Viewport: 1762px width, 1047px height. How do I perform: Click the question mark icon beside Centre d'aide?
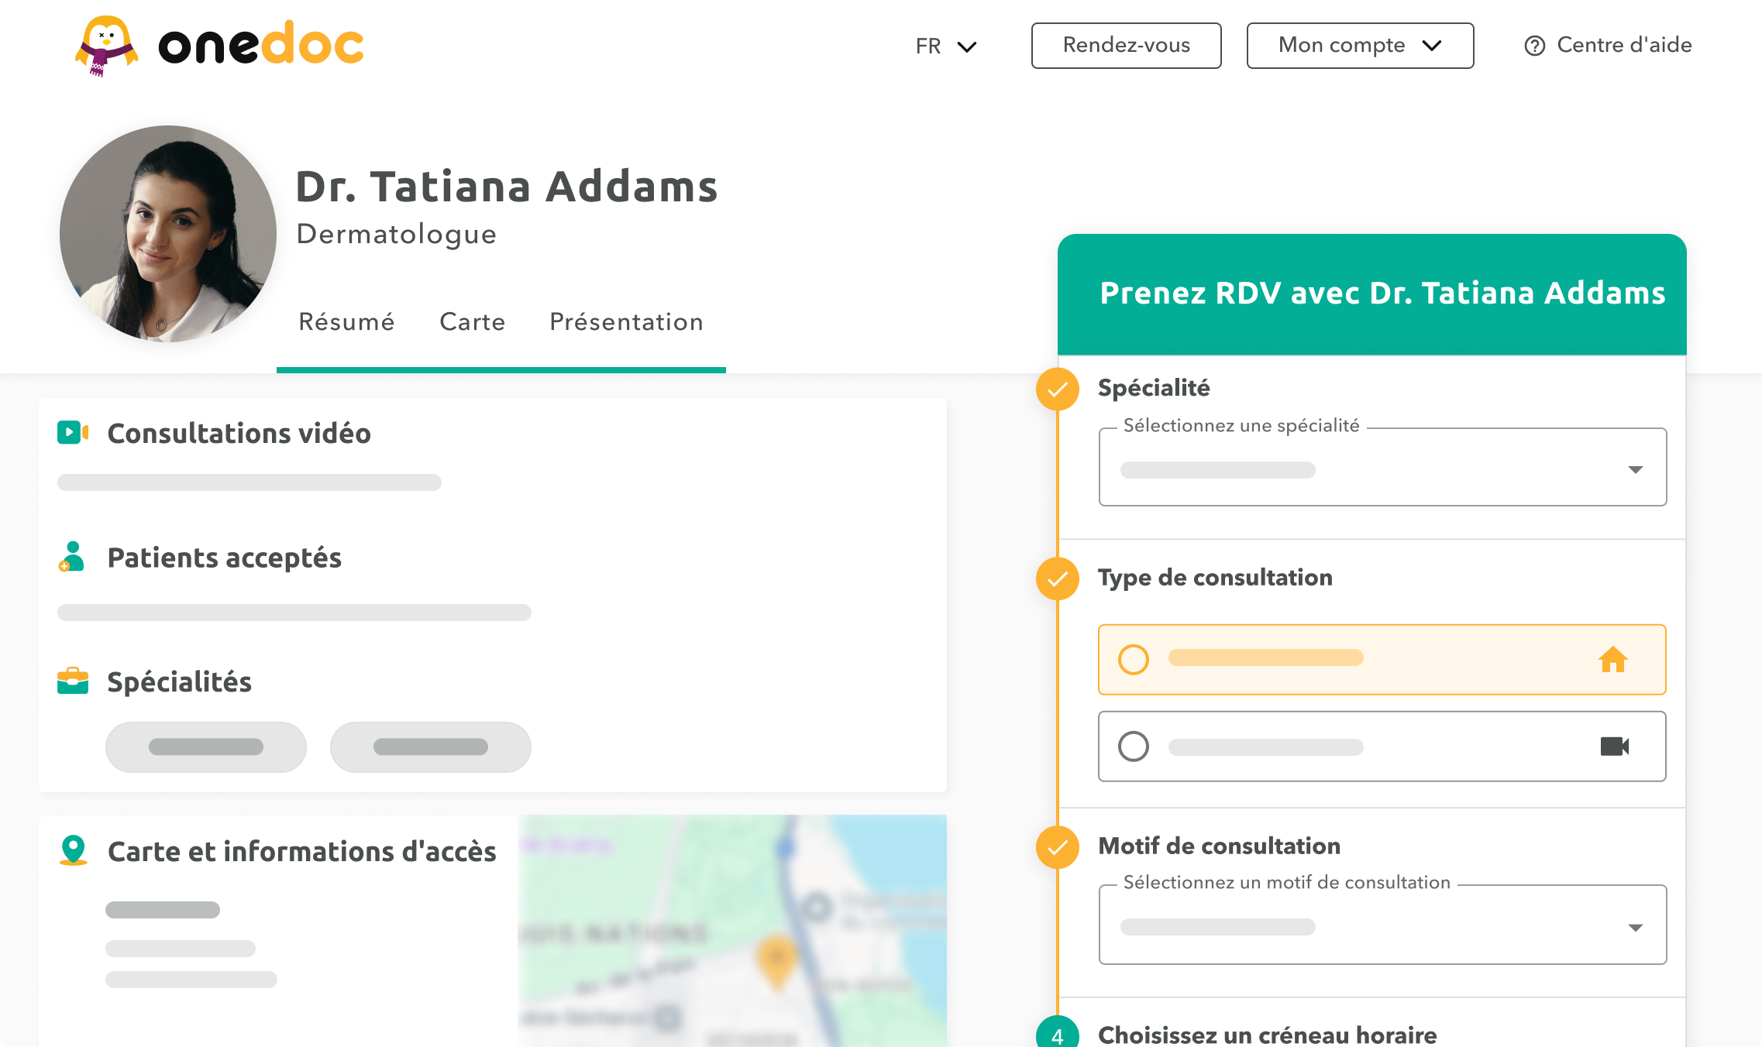(x=1535, y=46)
